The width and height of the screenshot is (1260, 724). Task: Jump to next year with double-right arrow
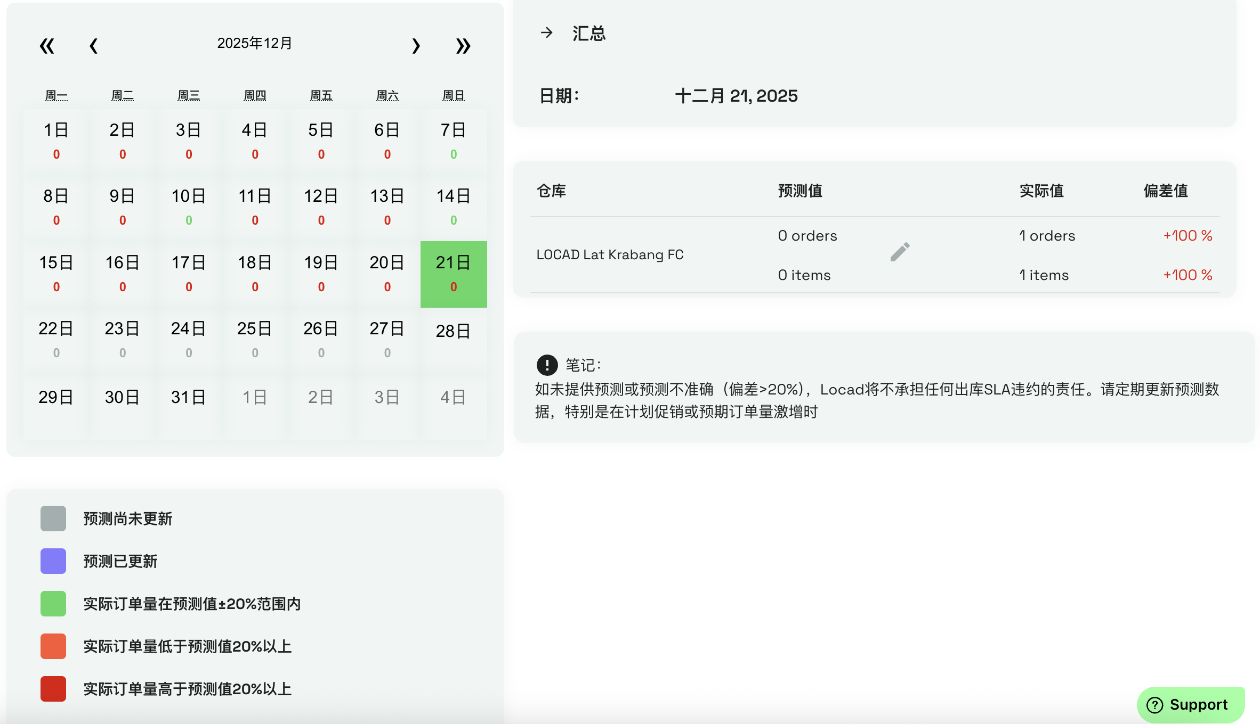click(x=463, y=46)
